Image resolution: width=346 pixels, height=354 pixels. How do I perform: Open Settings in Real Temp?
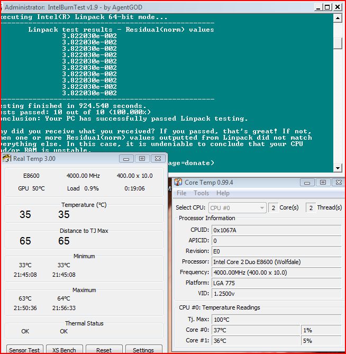click(x=143, y=350)
